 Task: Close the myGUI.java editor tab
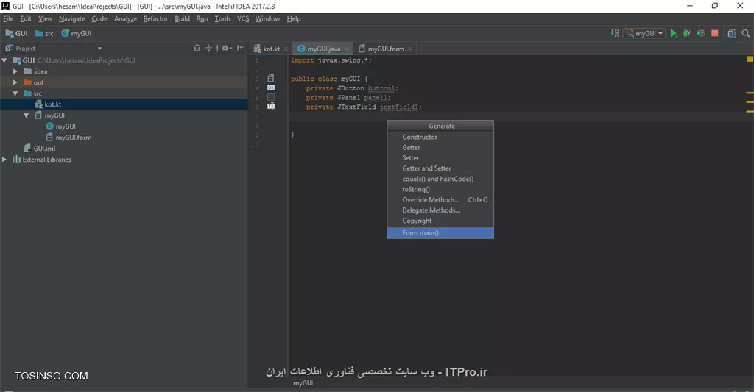[x=346, y=49]
